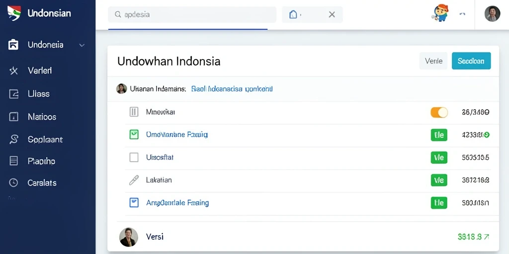
Task: Click the small avatar beside Ukanan Indemans
Action: (121, 88)
